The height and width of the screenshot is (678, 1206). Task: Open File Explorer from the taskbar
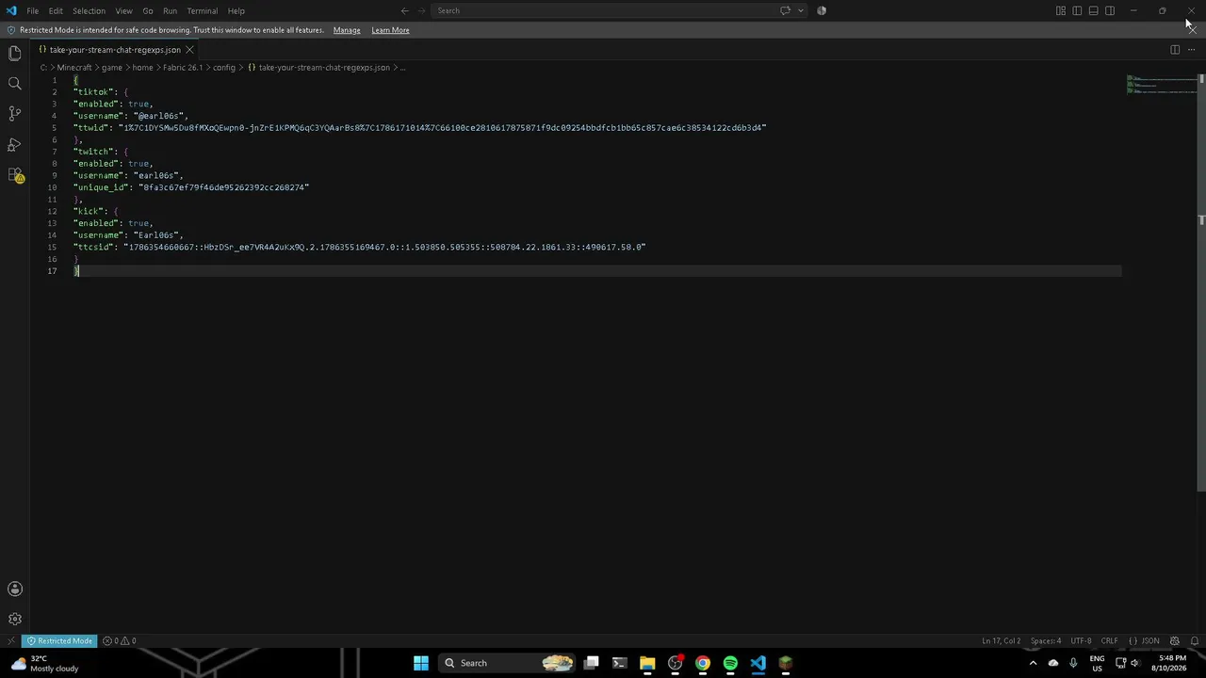point(647,663)
